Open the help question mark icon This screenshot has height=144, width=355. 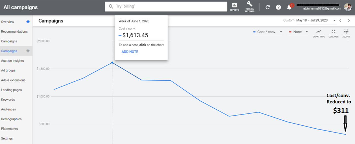tap(278, 7)
